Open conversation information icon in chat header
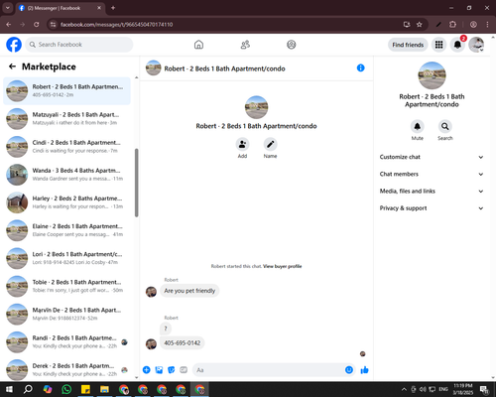The width and height of the screenshot is (496, 397). 360,68
